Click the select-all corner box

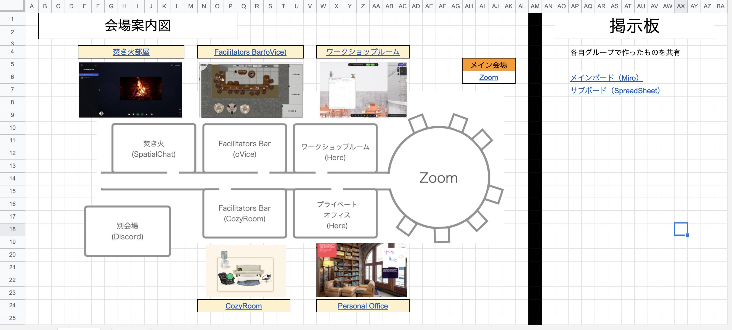pos(12,6)
